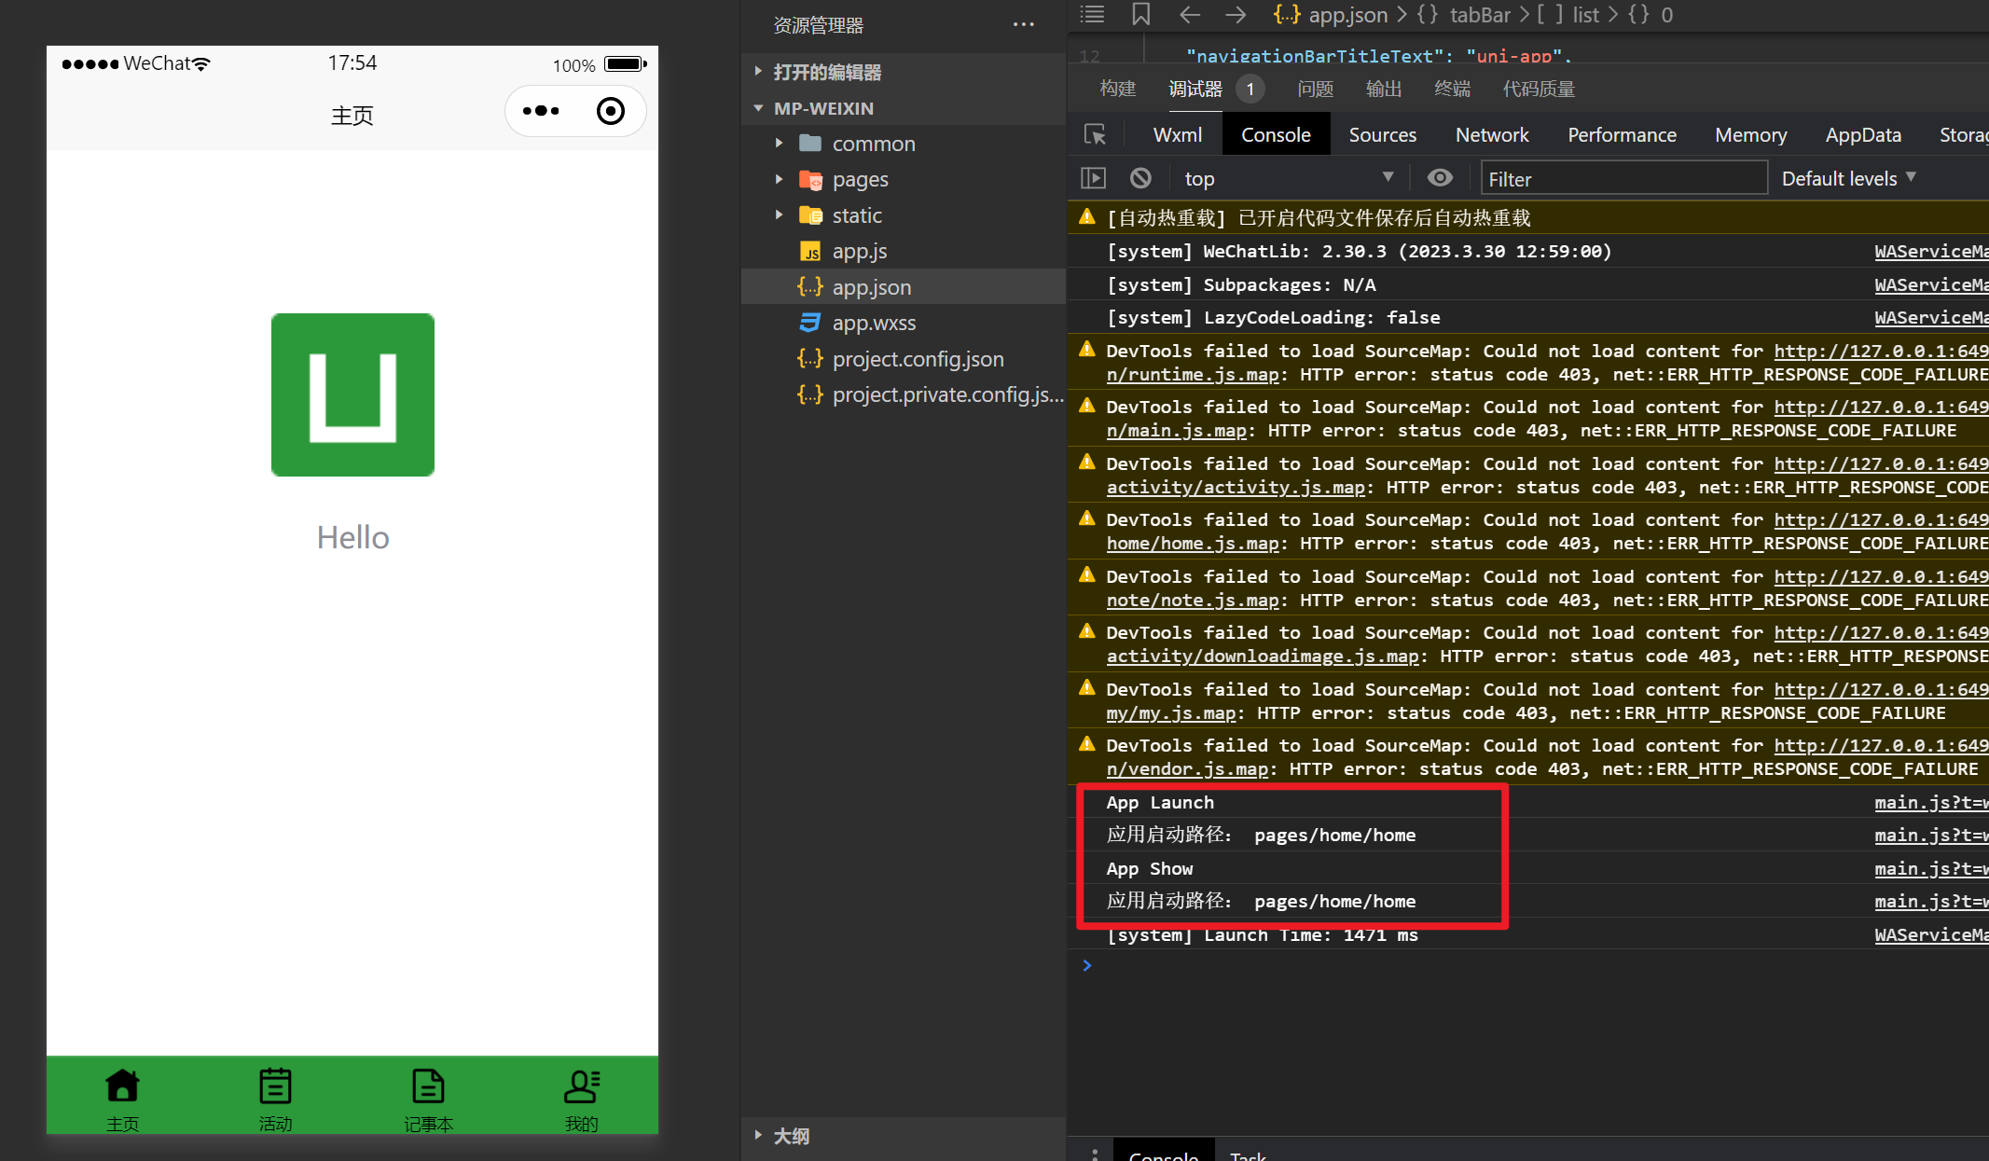The height and width of the screenshot is (1161, 1989).
Task: Click the outline list icon in editor toolbar
Action: pos(1092,15)
